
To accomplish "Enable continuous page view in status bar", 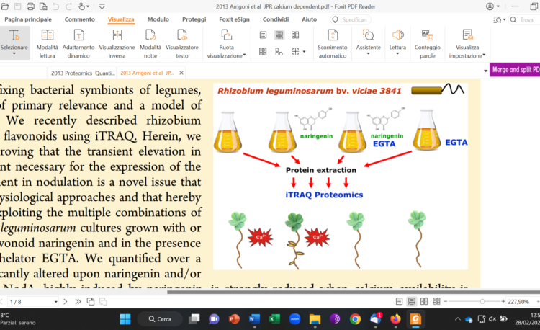I will (x=412, y=301).
